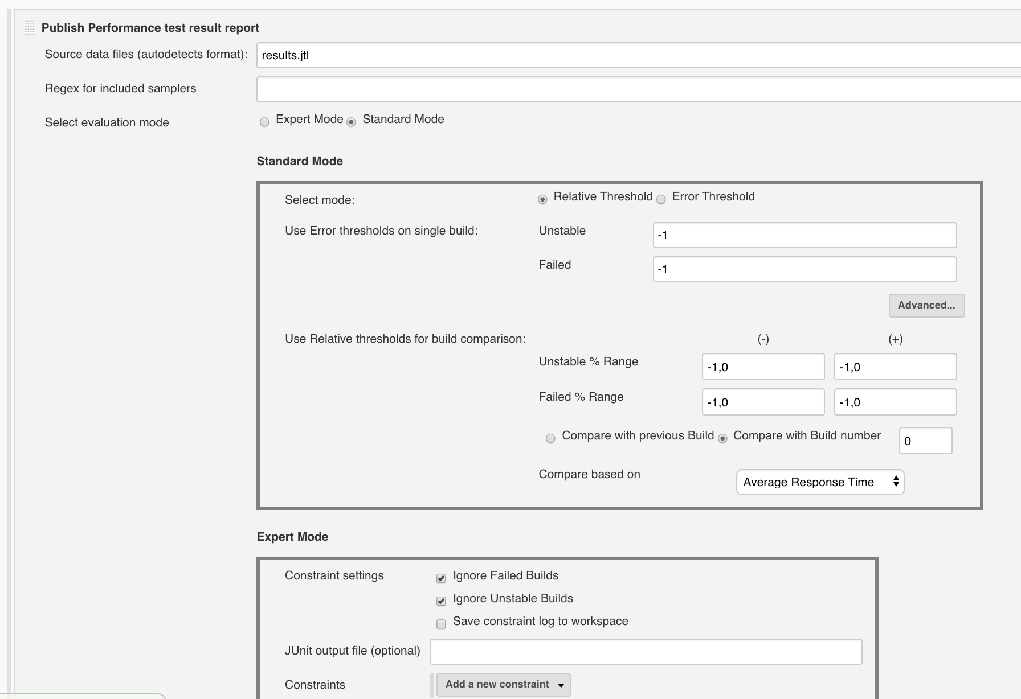1021x699 pixels.
Task: Grab the drag handle beside Publish Performance title
Action: [x=30, y=28]
